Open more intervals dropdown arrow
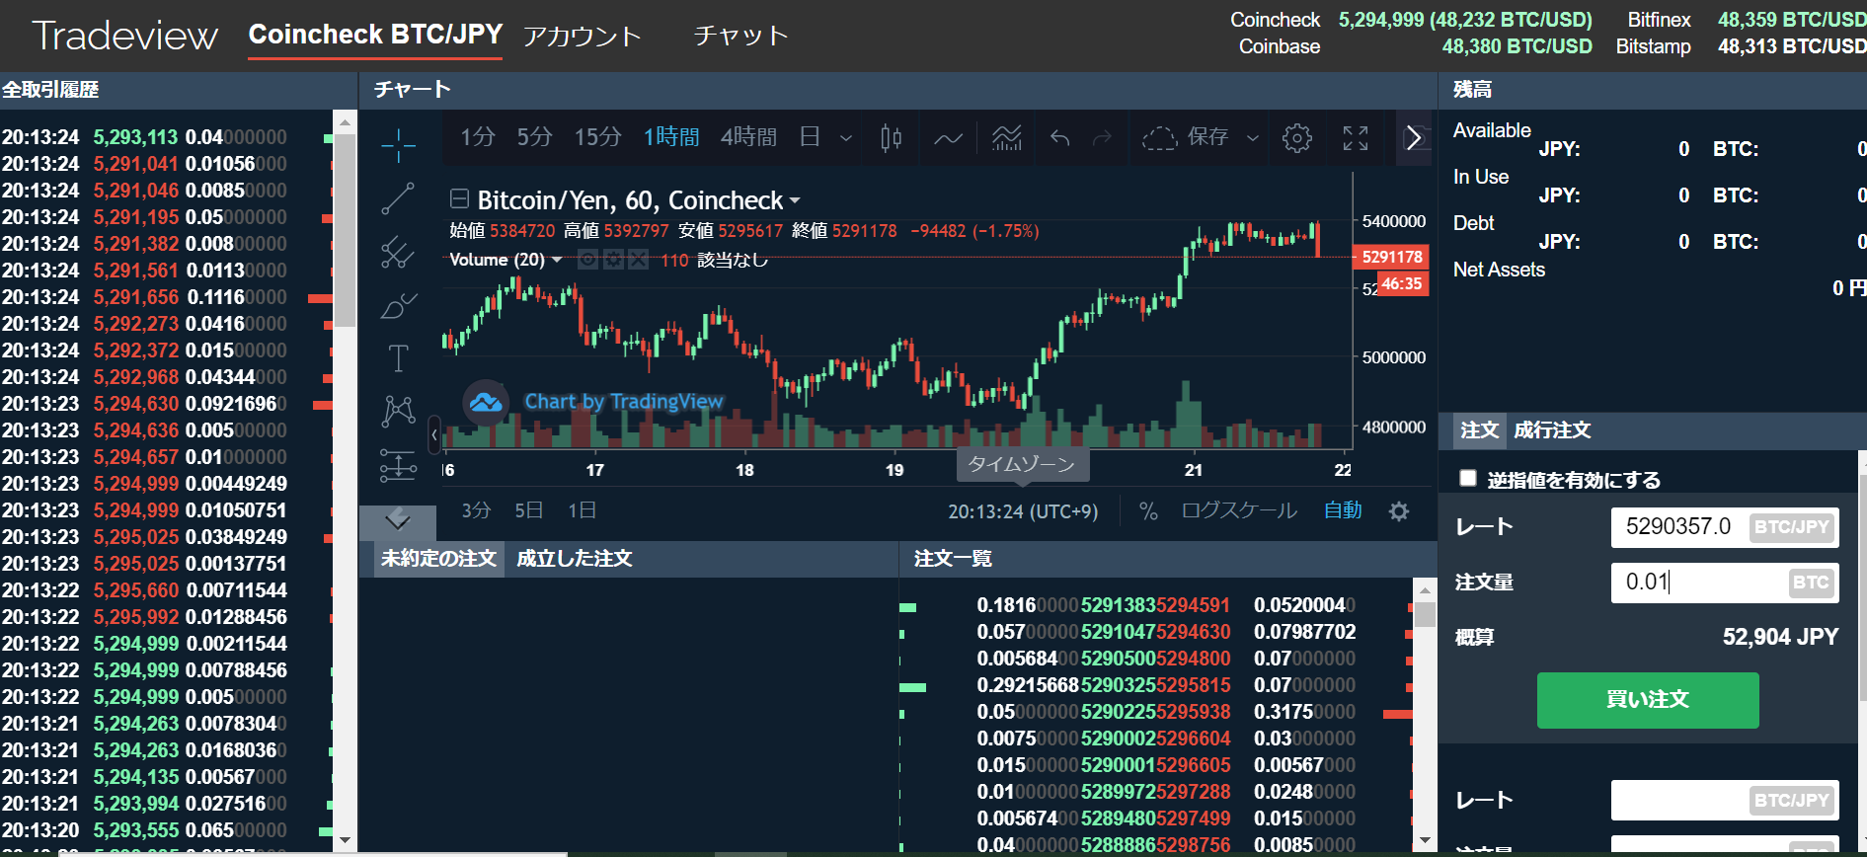 point(846,137)
